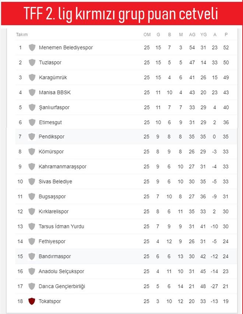Click the Pendikspor team shield icon
This screenshot has width=243, height=314.
(32, 137)
